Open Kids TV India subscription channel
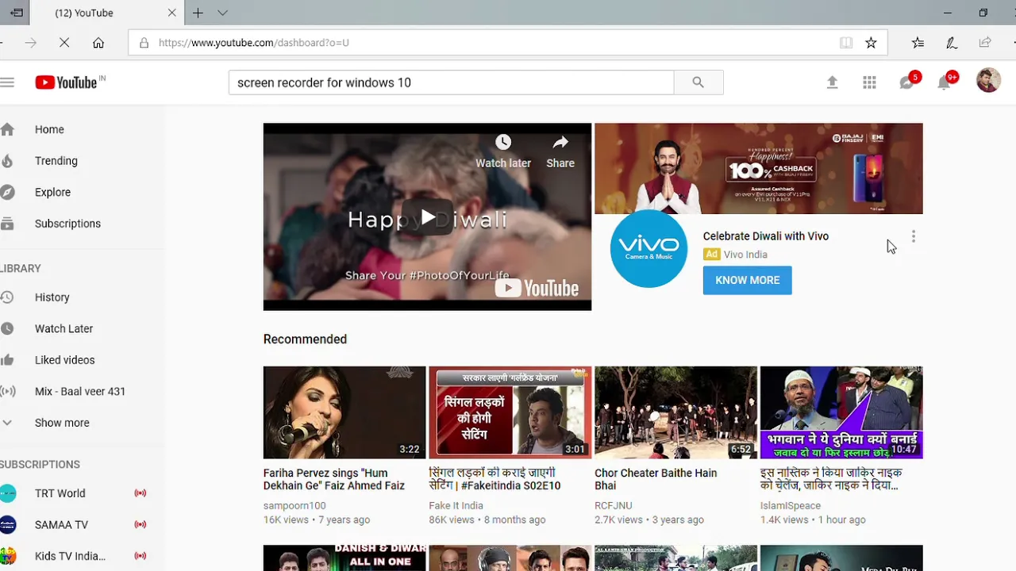 tap(70, 556)
